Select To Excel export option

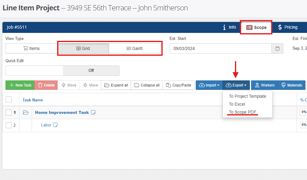click(237, 104)
